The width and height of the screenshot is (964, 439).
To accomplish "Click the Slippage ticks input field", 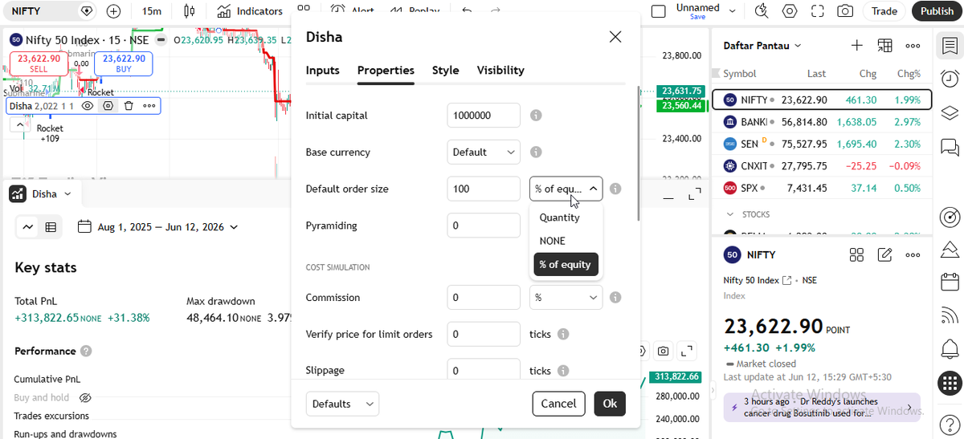I will (484, 370).
